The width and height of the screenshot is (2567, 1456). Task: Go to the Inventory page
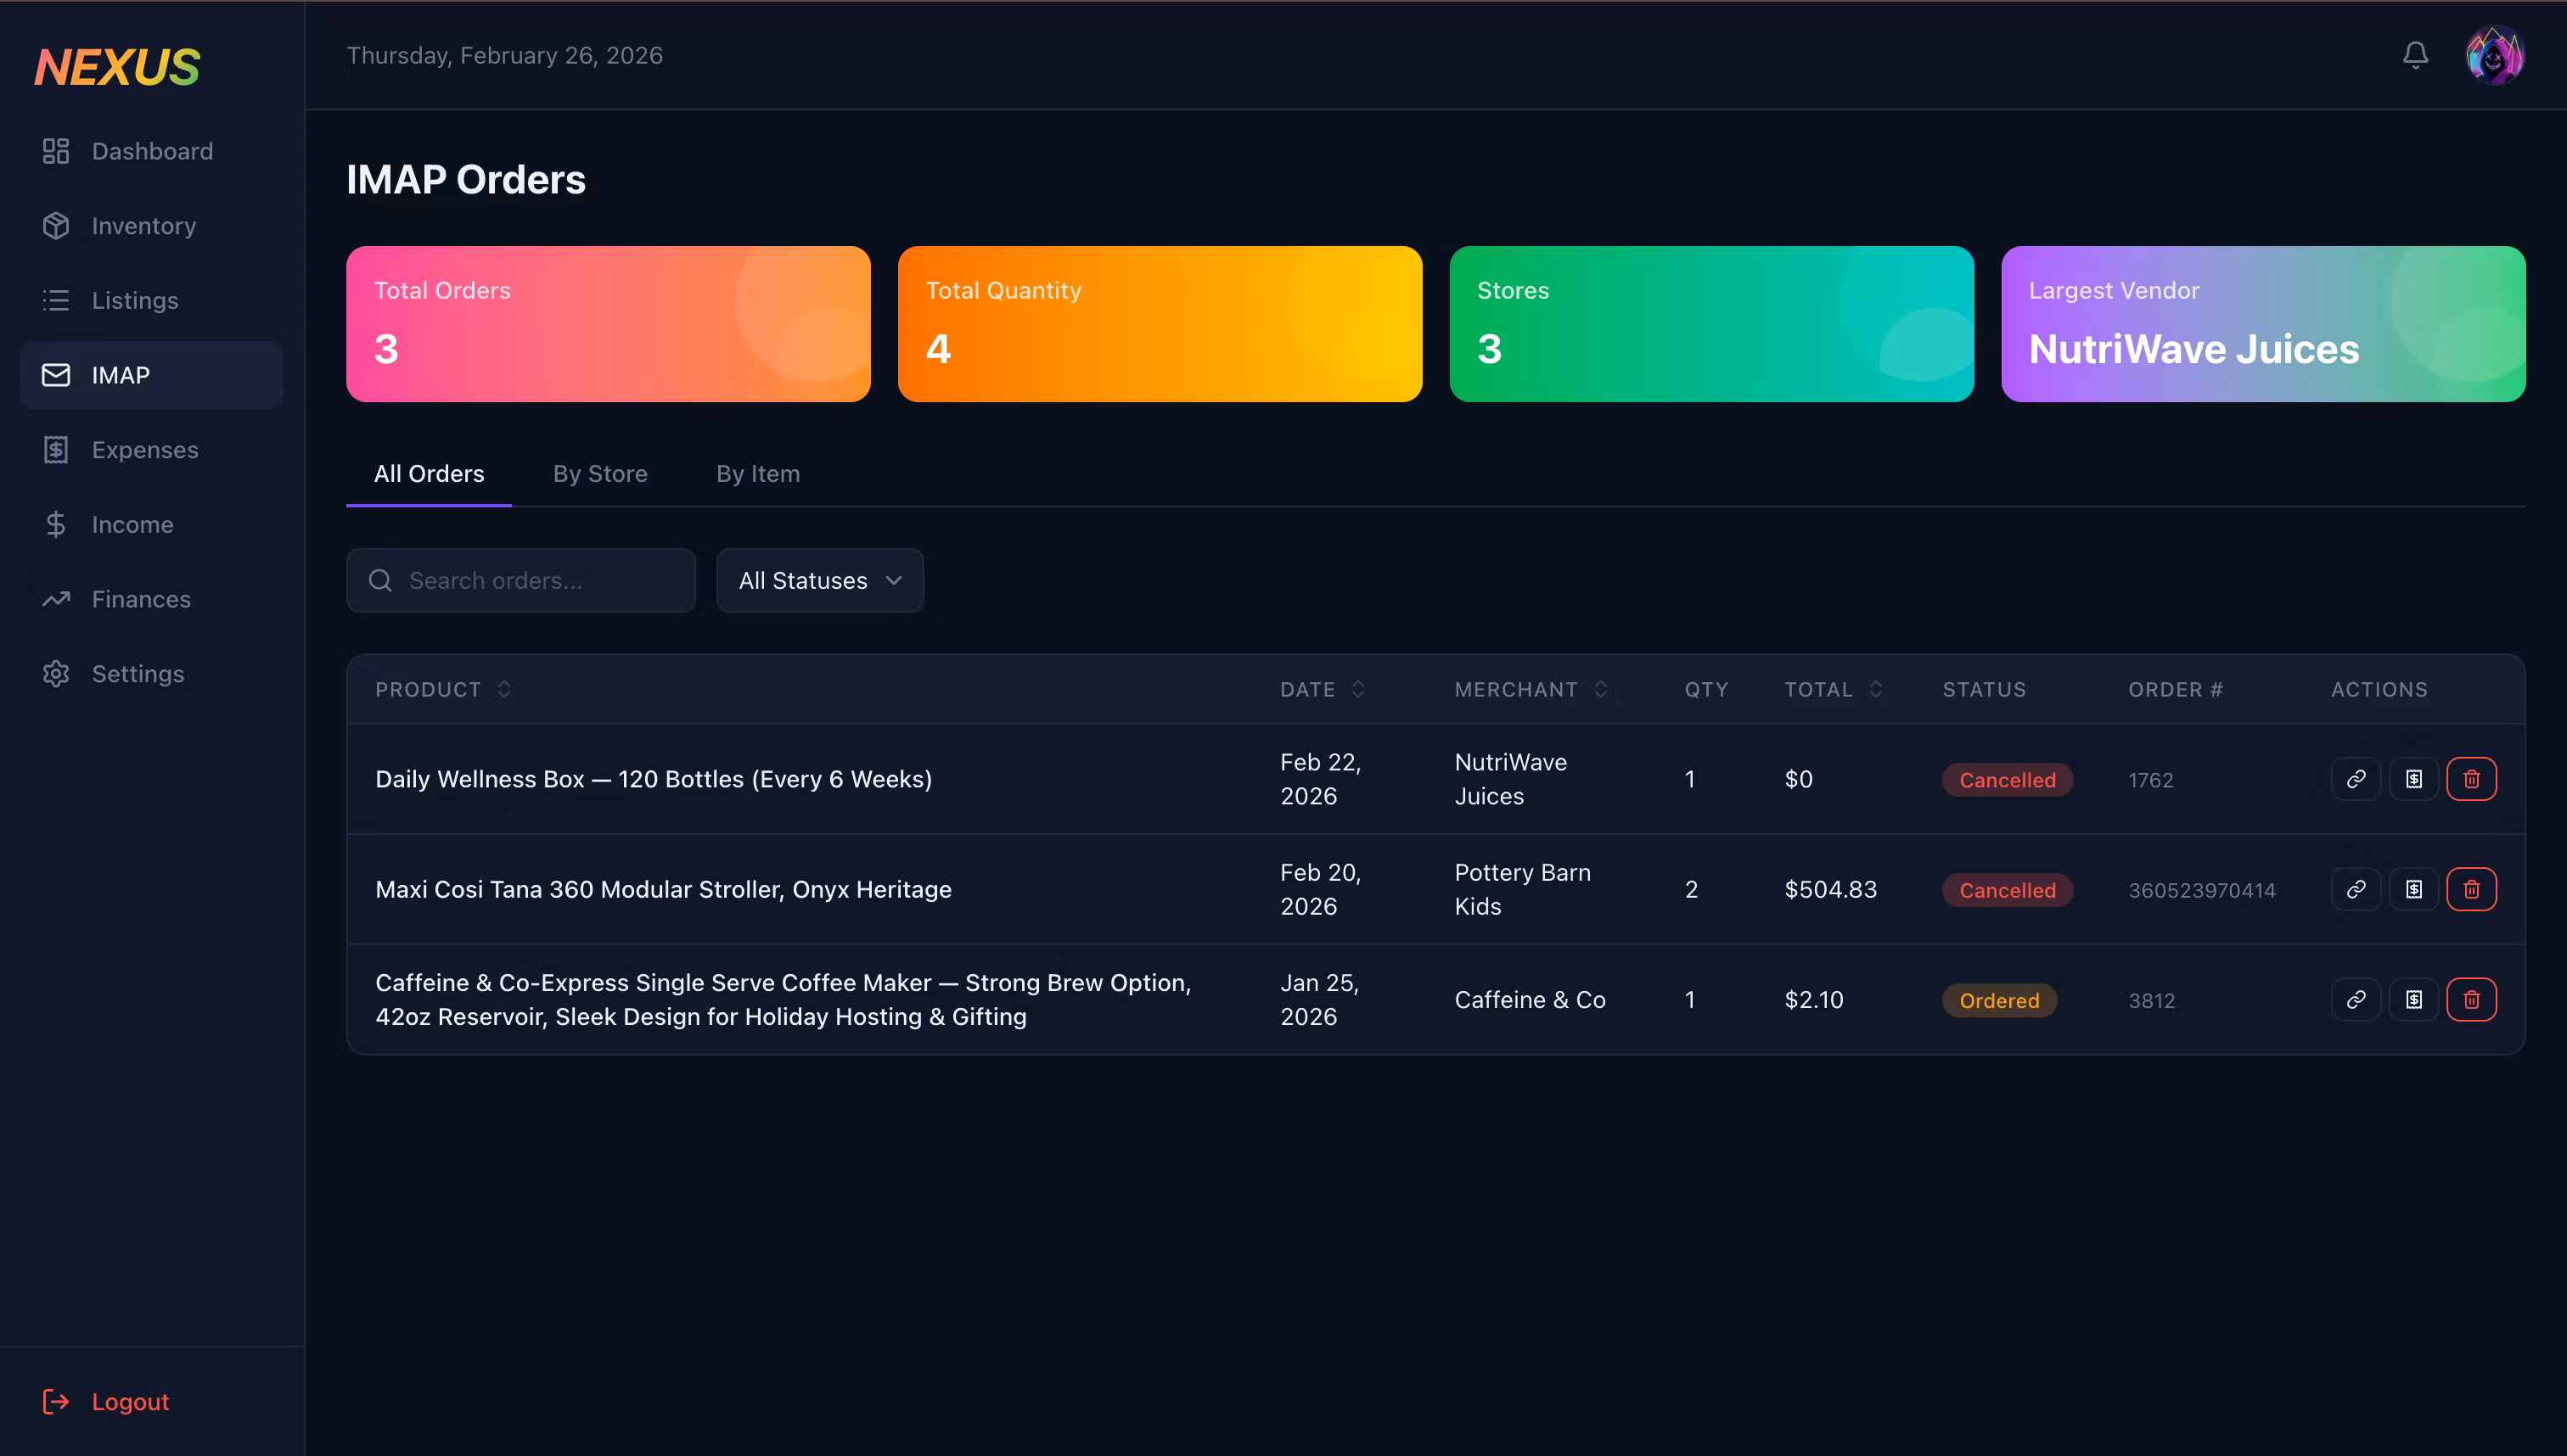pyautogui.click(x=143, y=226)
